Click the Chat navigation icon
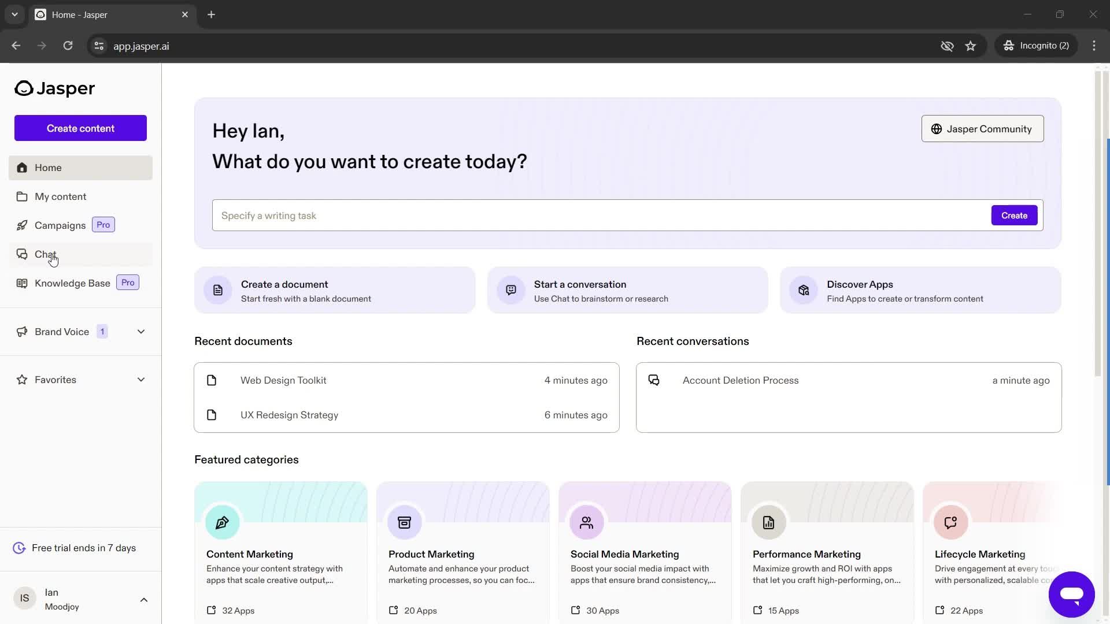This screenshot has height=624, width=1110. click(x=21, y=254)
